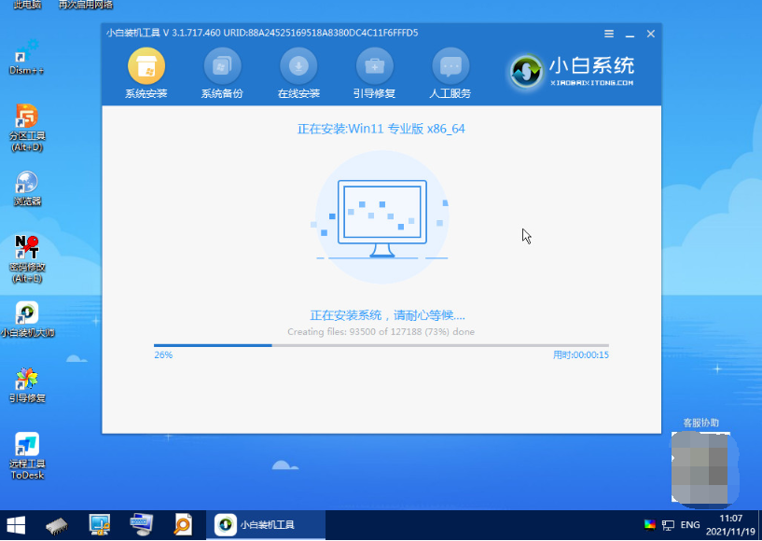Image resolution: width=762 pixels, height=541 pixels.
Task: Switch to 系统备份 backup section
Action: tap(222, 66)
